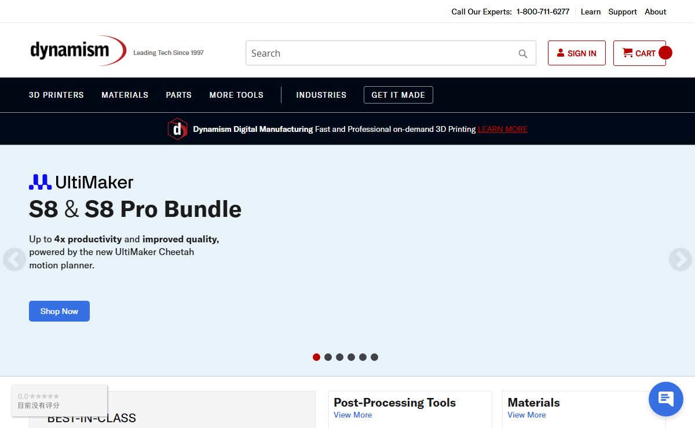Open the Support link

pyautogui.click(x=623, y=12)
